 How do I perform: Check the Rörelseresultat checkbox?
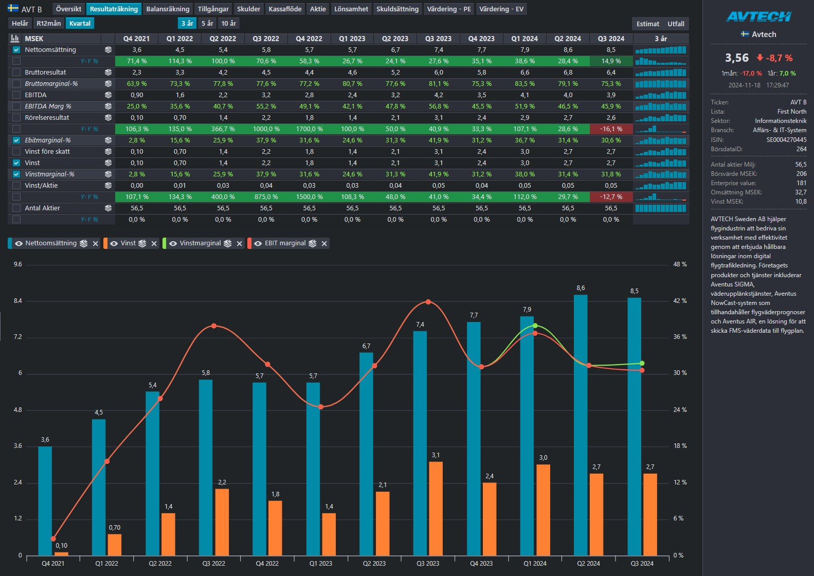pos(16,118)
